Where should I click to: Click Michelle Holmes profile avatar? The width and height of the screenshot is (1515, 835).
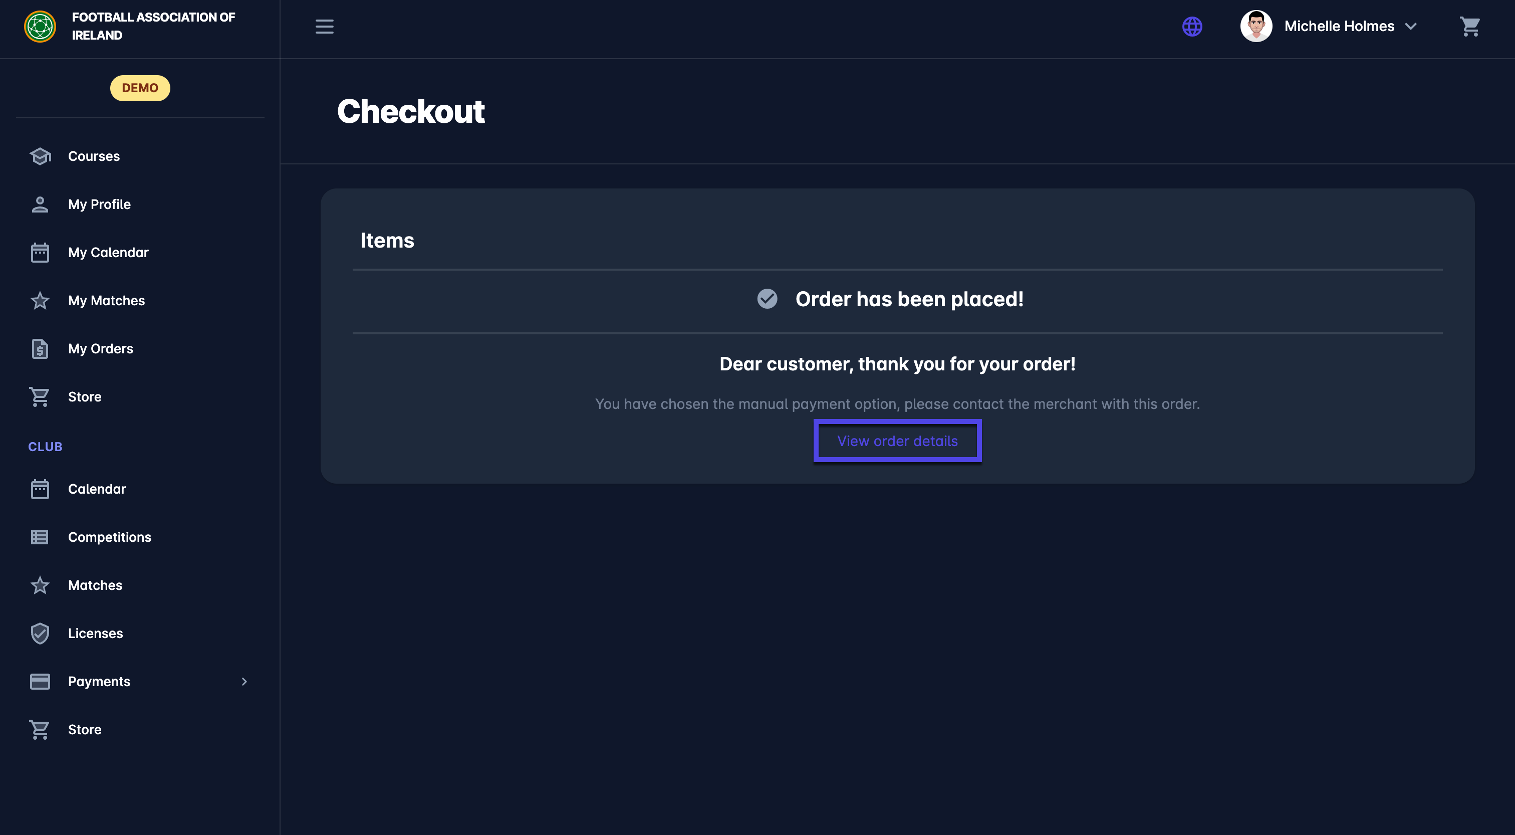coord(1255,27)
